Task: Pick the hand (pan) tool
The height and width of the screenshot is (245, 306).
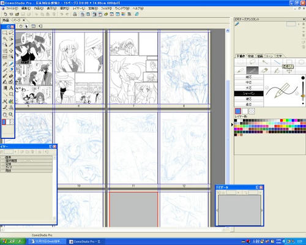Action: coord(5,115)
